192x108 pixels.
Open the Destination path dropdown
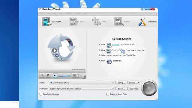82,89
